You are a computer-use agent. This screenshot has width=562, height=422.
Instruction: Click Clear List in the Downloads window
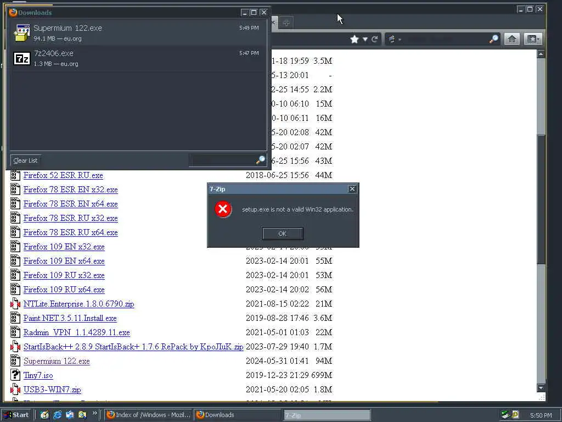click(x=25, y=160)
